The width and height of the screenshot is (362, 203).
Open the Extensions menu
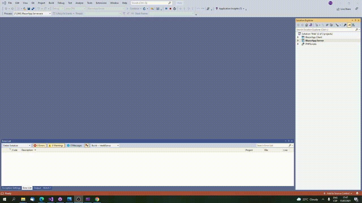[101, 3]
